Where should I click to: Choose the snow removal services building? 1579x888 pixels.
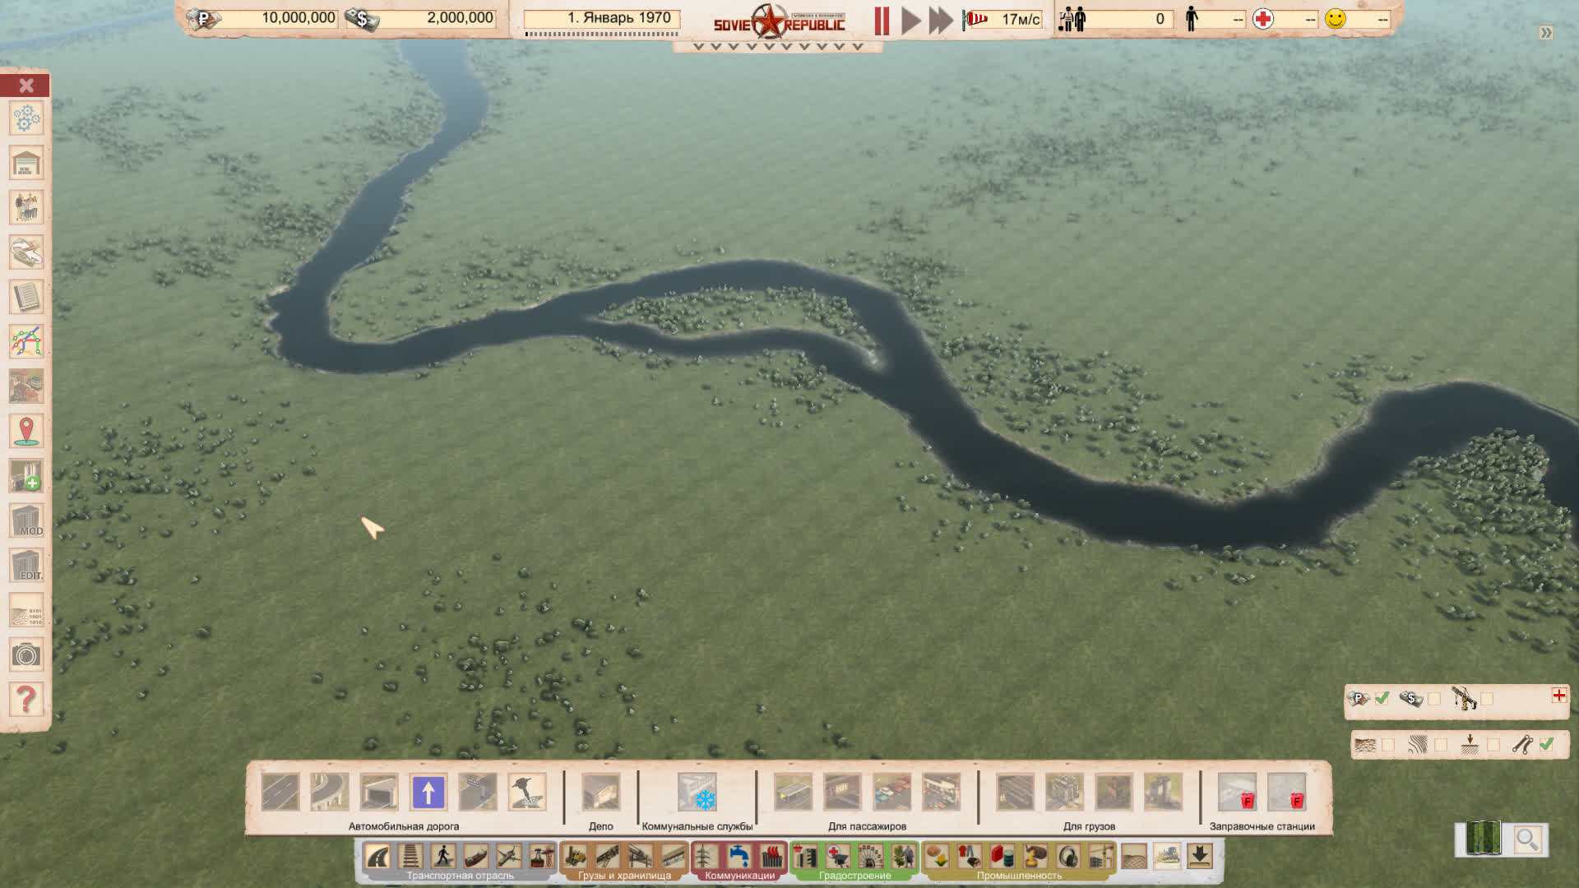tap(697, 793)
